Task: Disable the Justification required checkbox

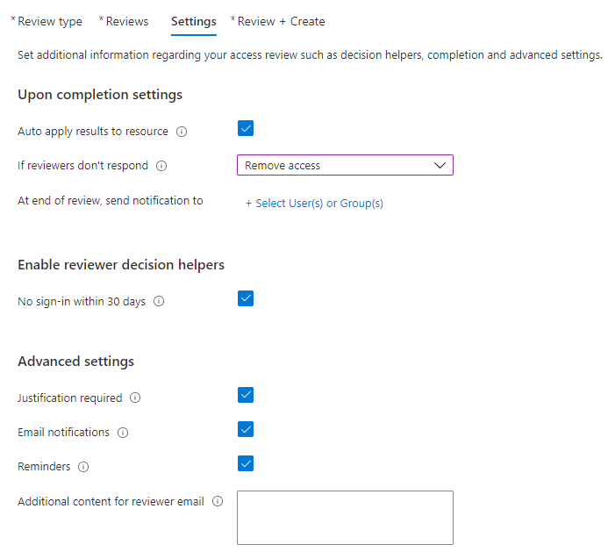Action: [246, 395]
